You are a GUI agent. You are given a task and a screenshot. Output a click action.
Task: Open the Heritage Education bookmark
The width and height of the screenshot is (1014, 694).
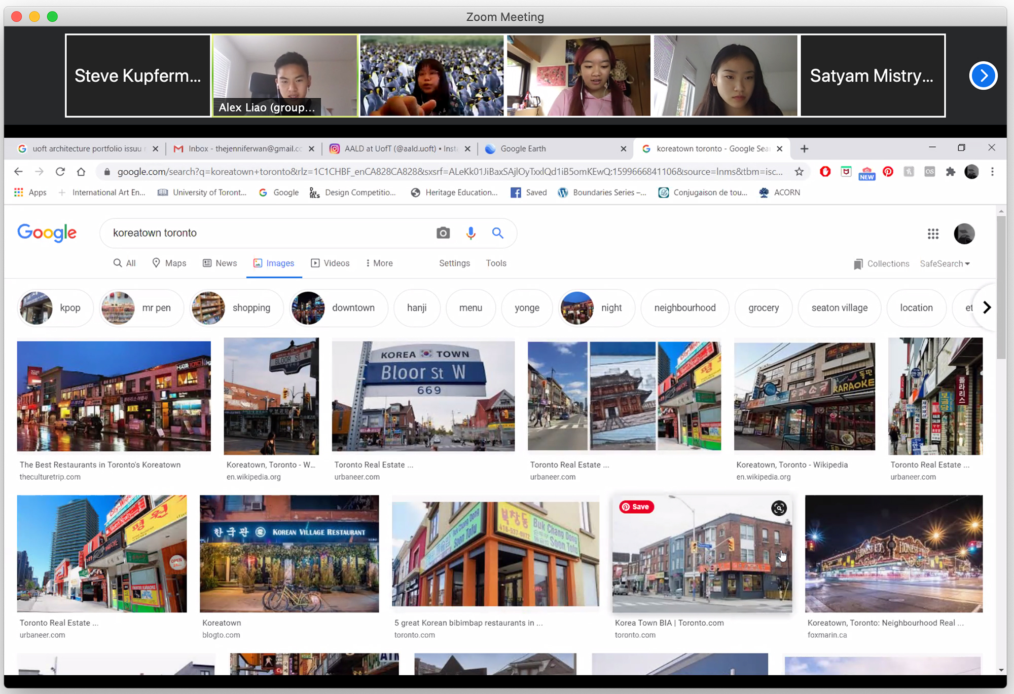454,192
